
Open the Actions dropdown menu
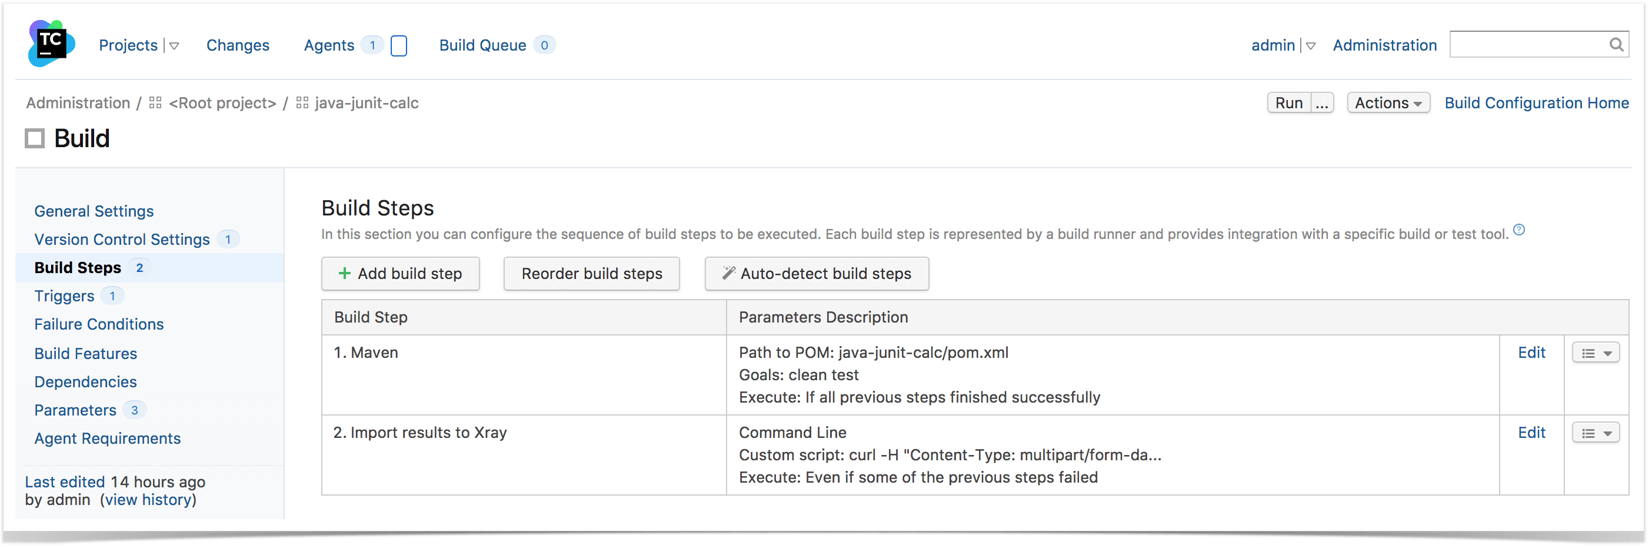point(1388,104)
